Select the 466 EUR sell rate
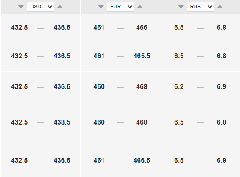 click(142, 27)
